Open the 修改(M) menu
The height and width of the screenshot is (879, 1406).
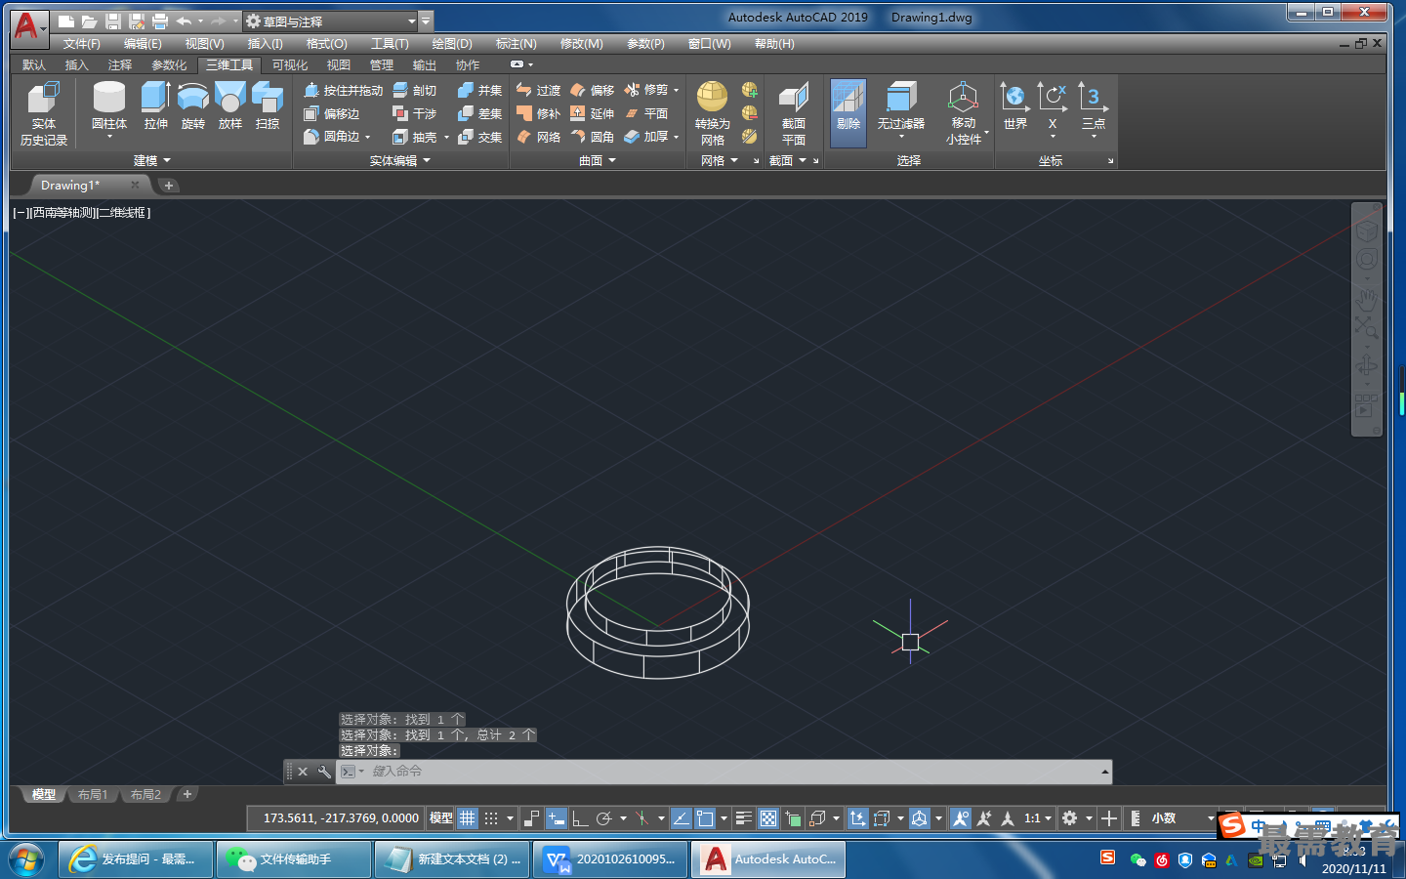(581, 44)
